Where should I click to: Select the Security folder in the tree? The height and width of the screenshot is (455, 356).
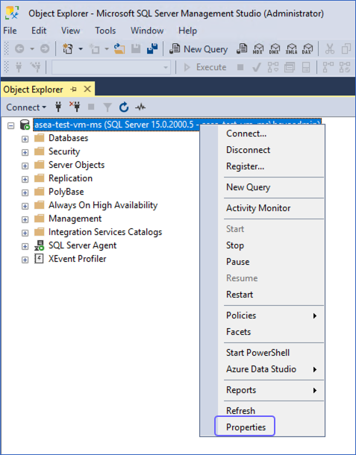pyautogui.click(x=64, y=151)
